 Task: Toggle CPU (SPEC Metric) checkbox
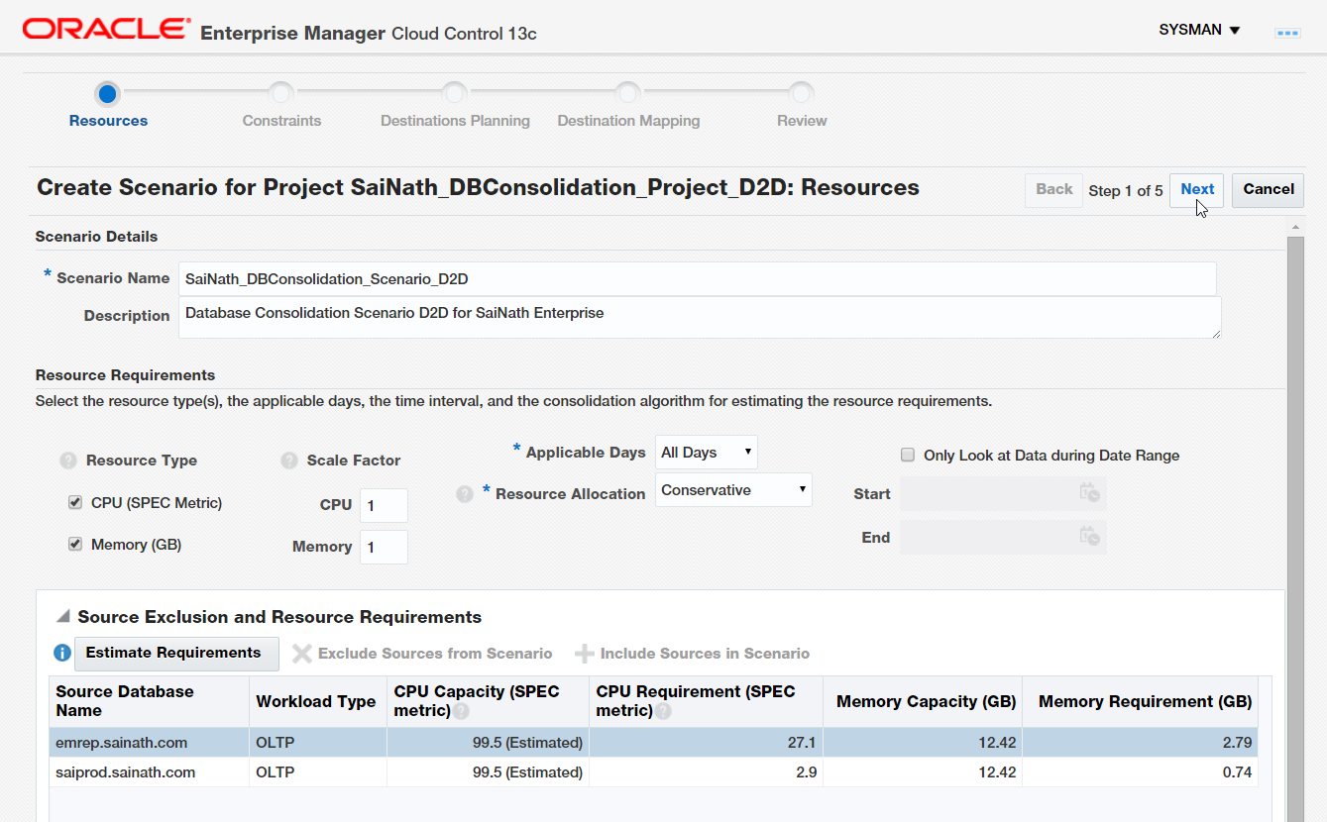[75, 503]
